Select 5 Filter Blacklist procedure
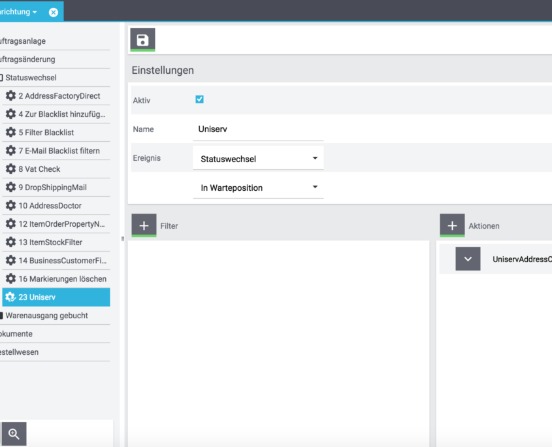Screen dimensions: 552x447 56,133
